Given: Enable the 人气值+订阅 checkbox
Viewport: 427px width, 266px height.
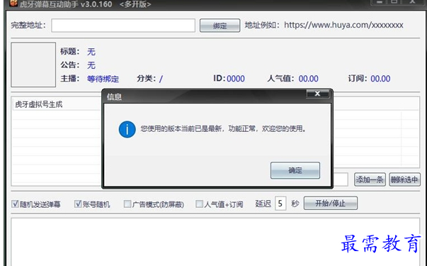Looking at the screenshot, I should (200, 204).
